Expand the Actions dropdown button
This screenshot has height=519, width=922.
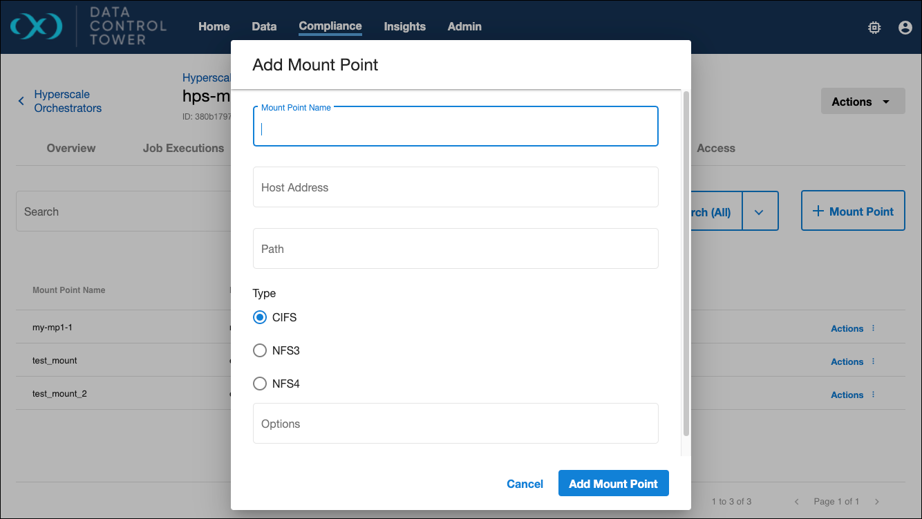click(x=862, y=102)
